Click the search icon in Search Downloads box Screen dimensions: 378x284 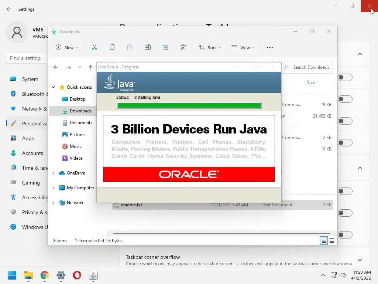pyautogui.click(x=286, y=67)
